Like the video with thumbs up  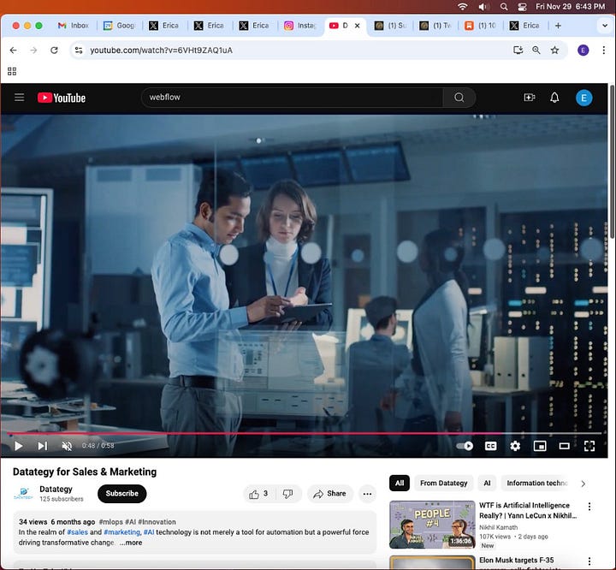click(259, 494)
